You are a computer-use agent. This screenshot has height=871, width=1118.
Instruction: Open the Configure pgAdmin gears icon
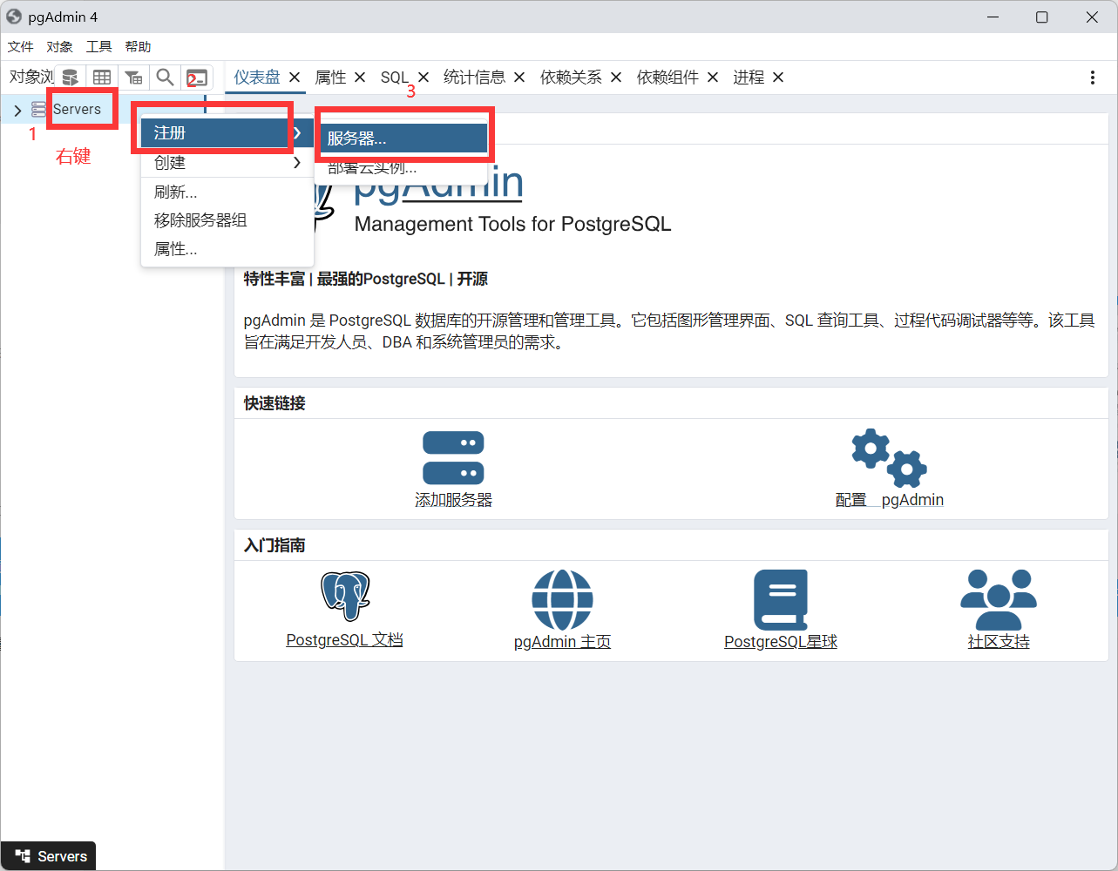click(x=889, y=457)
